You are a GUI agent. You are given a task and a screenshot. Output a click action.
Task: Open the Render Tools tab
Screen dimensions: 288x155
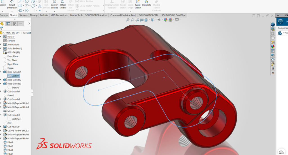click(76, 15)
